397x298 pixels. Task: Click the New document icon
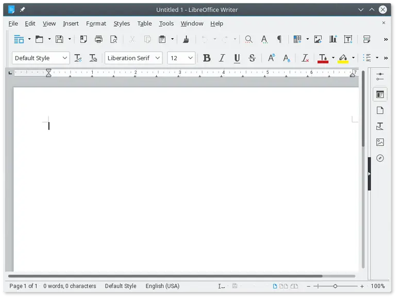[x=19, y=39]
